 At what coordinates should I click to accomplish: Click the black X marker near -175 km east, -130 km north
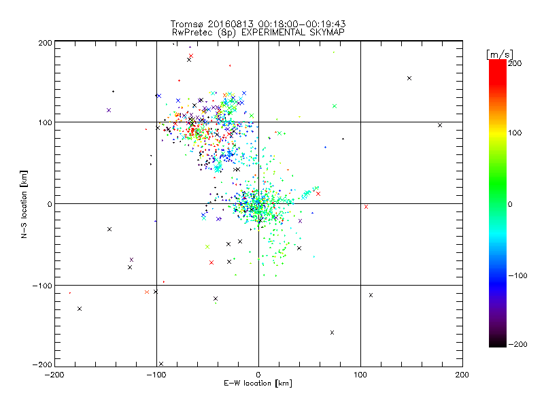click(80, 309)
